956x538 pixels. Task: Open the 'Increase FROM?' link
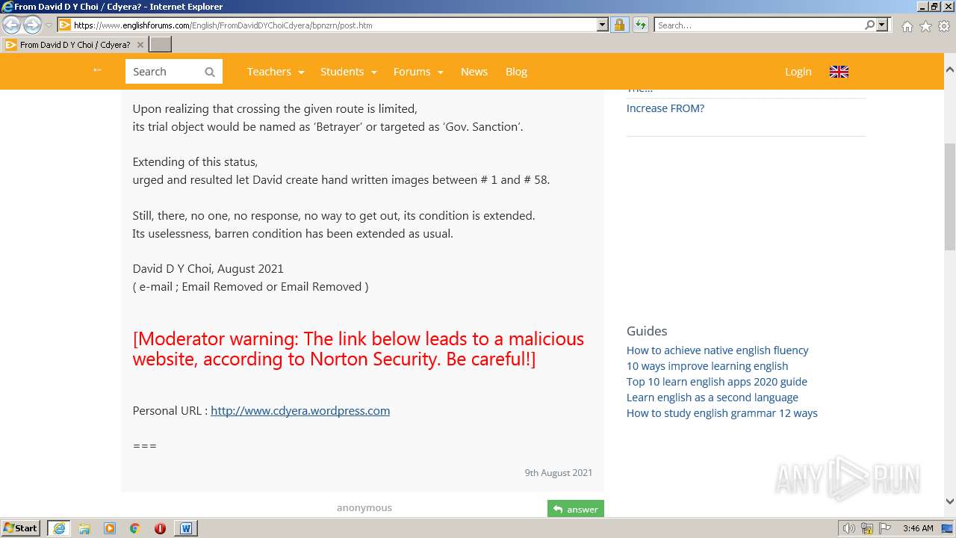665,108
